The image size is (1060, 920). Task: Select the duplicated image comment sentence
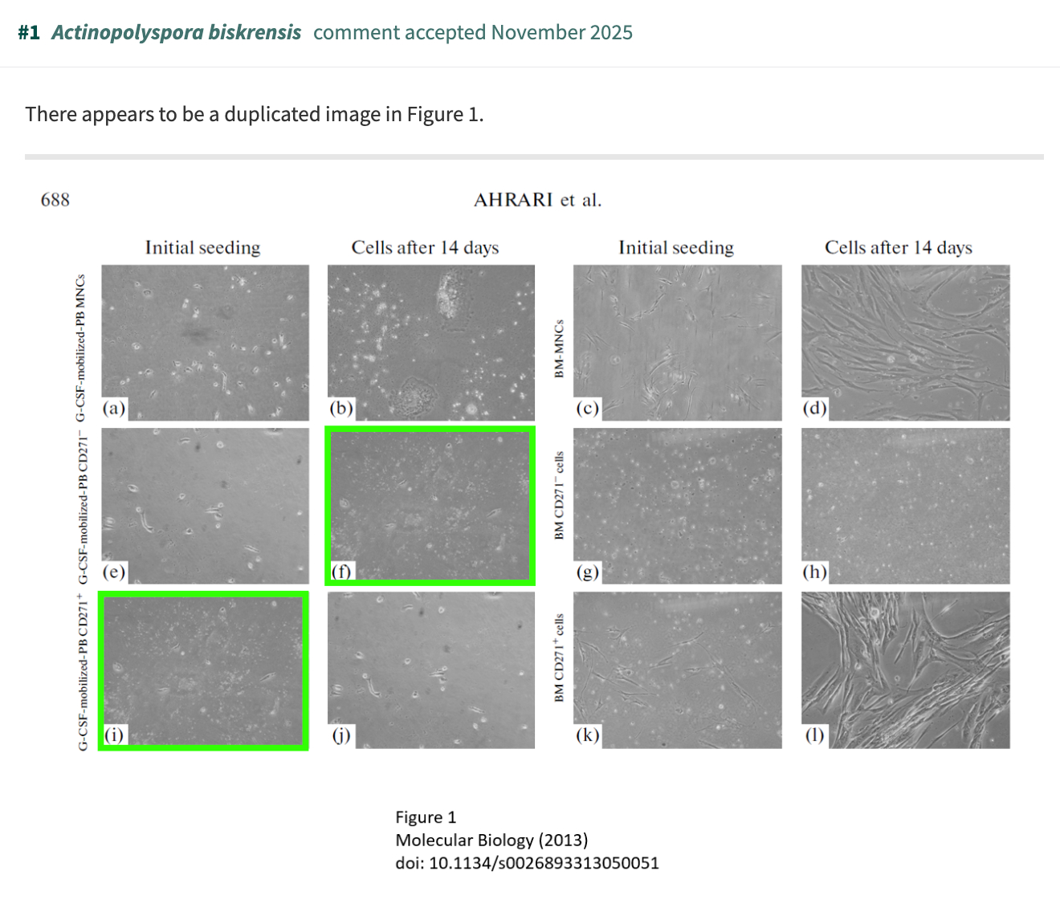point(255,114)
